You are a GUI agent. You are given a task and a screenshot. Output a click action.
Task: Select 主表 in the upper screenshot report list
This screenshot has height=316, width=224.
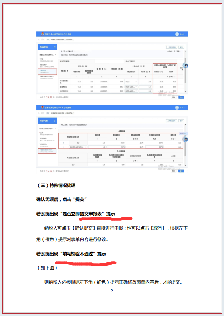46,60
